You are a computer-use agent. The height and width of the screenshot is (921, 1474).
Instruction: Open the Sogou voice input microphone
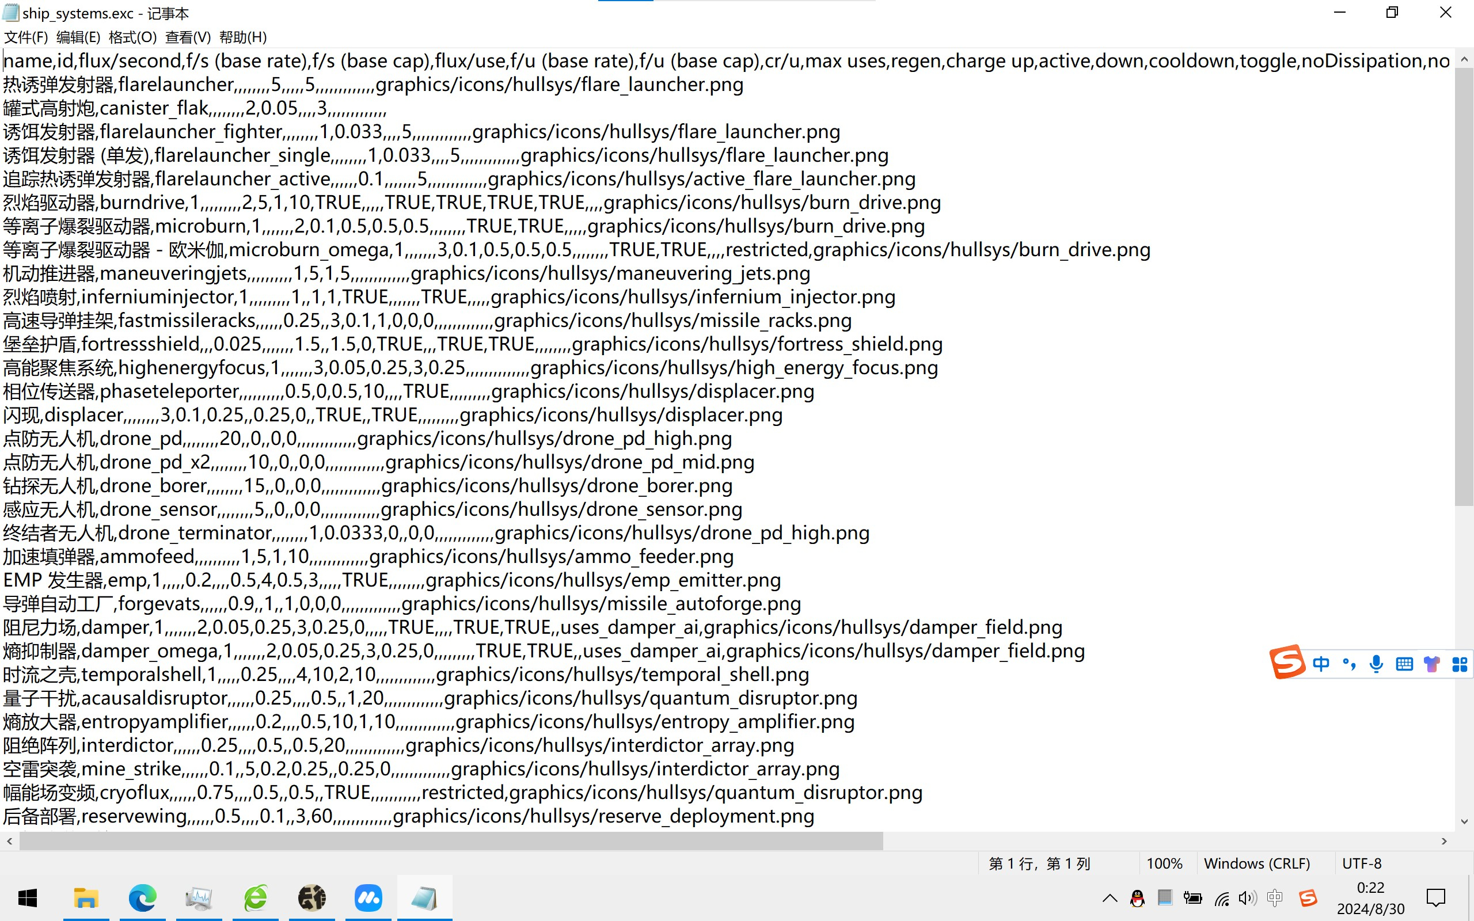1376,663
